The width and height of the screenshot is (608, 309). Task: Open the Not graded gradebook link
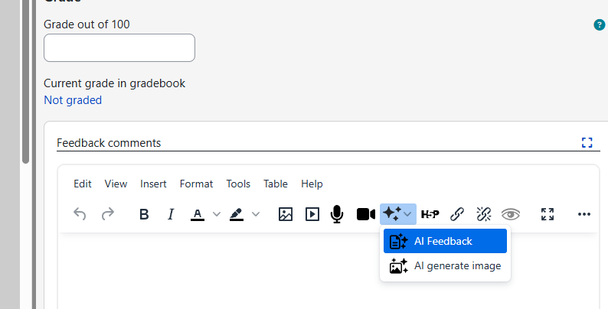click(73, 100)
